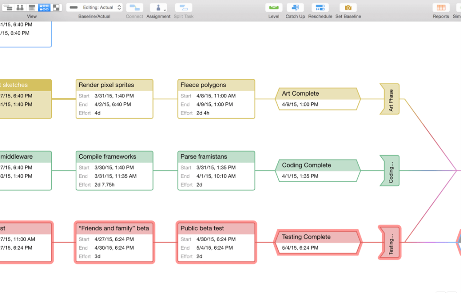Click the Reschedule icon
Image resolution: width=461 pixels, height=293 pixels.
(x=320, y=7)
